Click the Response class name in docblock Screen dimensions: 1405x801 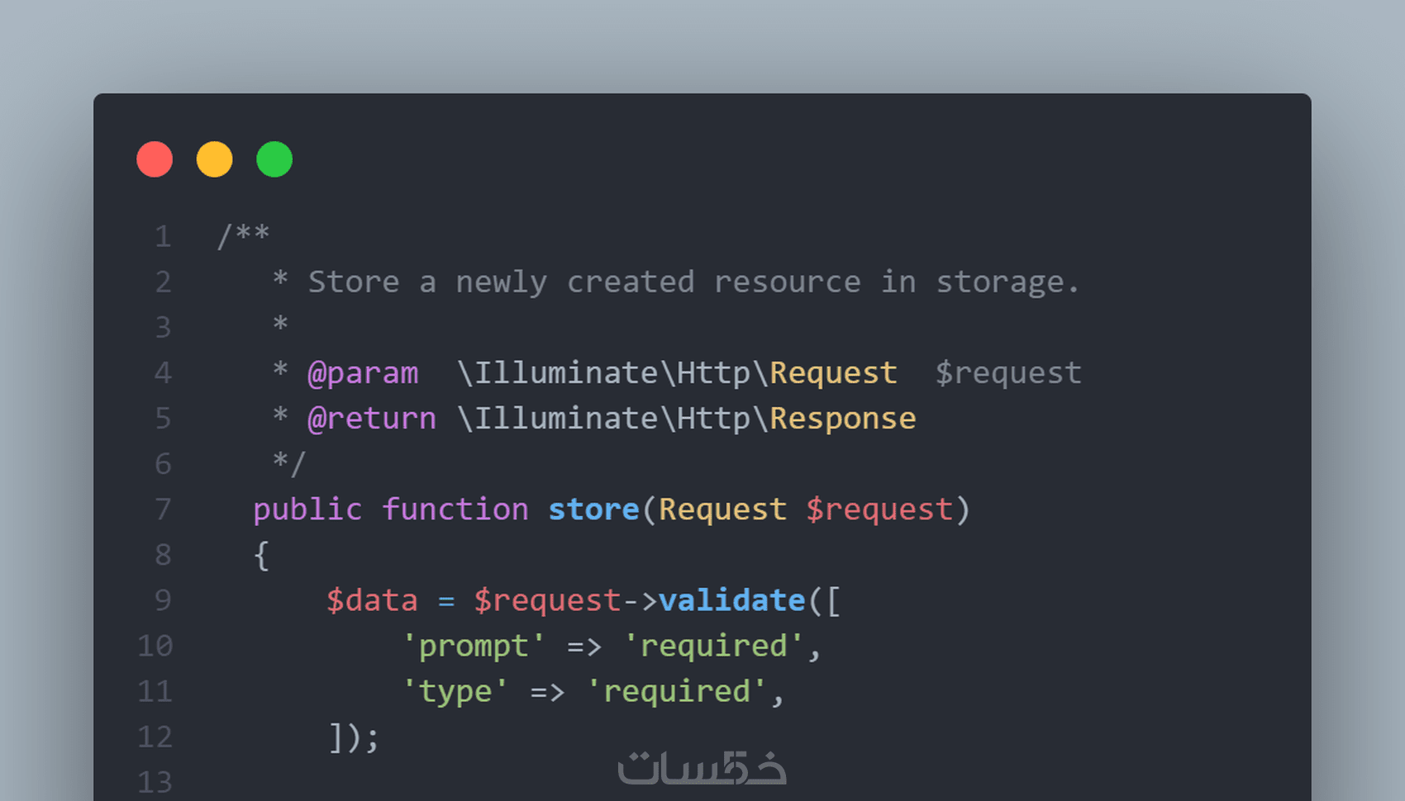(843, 419)
